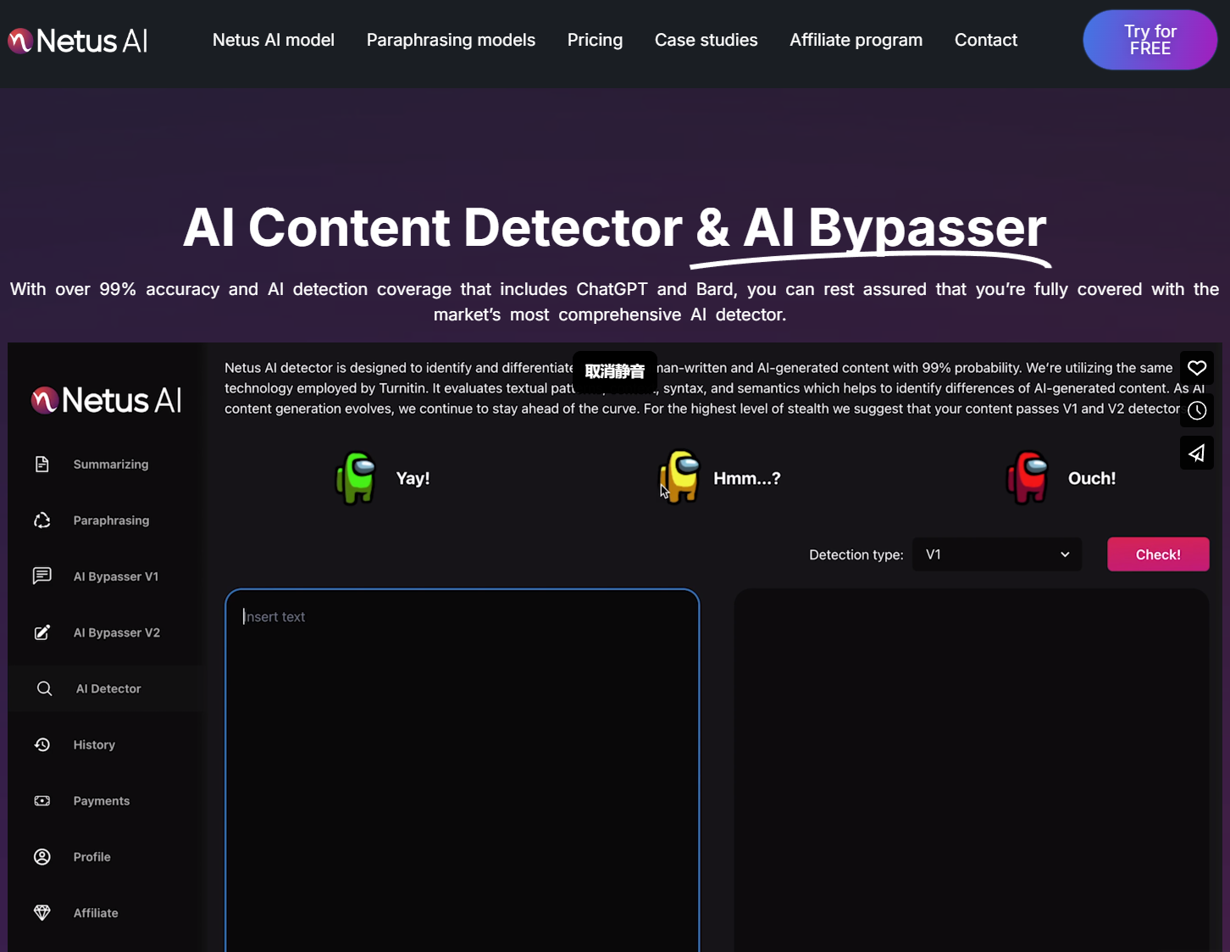This screenshot has height=952, width=1230.
Task: Open History using the clock icon
Action: point(42,744)
